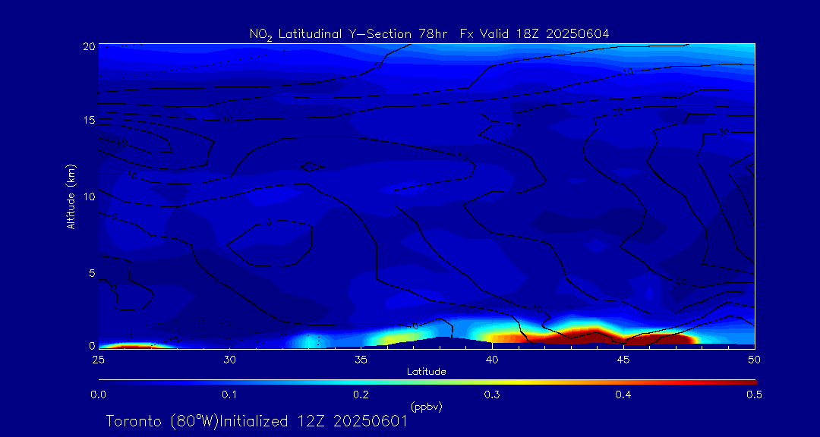Image resolution: width=820 pixels, height=437 pixels.
Task: Click the small red surface hotspot near latitude 26
Action: [x=128, y=345]
